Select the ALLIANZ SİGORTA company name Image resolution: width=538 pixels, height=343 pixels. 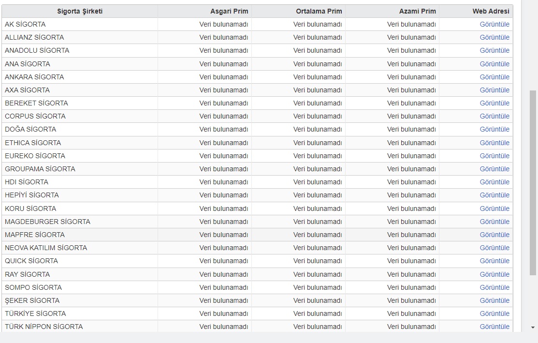(x=34, y=37)
